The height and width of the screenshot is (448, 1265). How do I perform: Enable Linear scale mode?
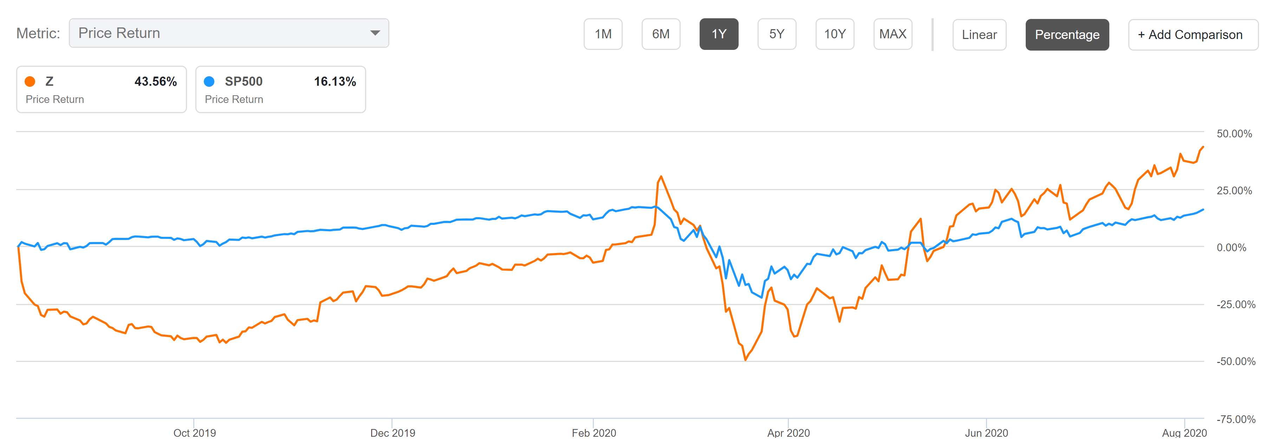point(979,34)
